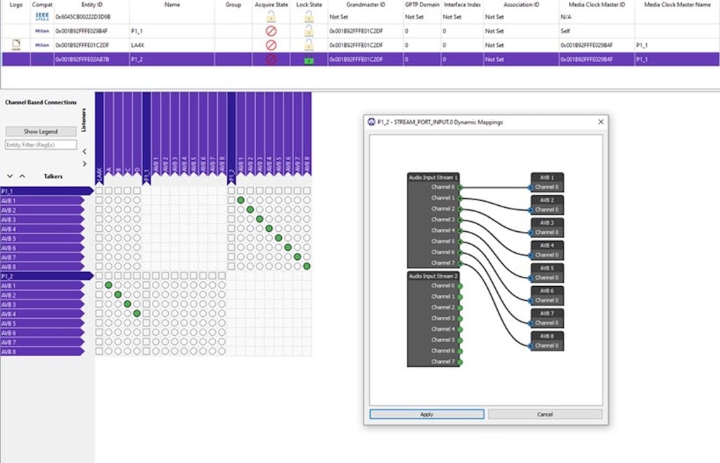Click the AVB 8 Channel 0 input port

(531, 346)
